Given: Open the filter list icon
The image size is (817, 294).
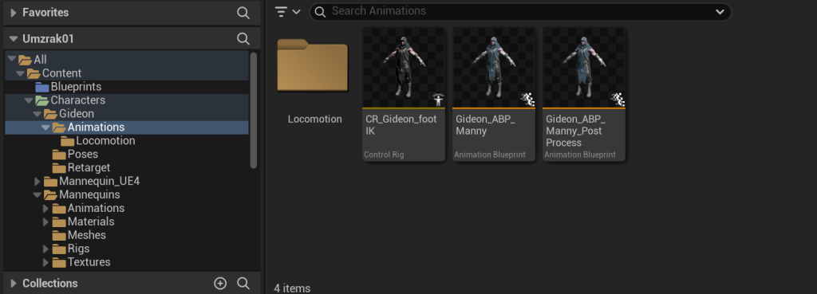Looking at the screenshot, I should (x=282, y=11).
